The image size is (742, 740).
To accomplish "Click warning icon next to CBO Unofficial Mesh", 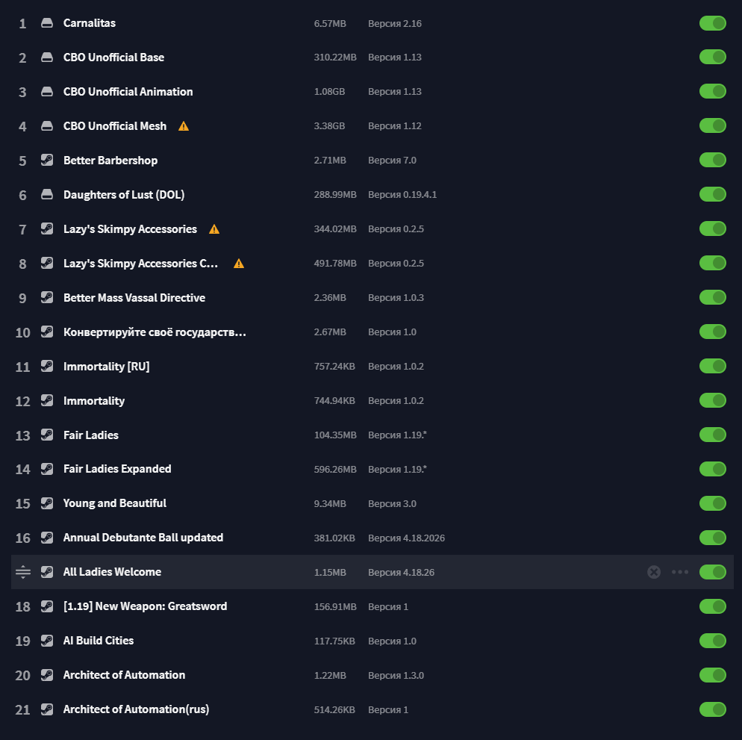I will pyautogui.click(x=184, y=126).
